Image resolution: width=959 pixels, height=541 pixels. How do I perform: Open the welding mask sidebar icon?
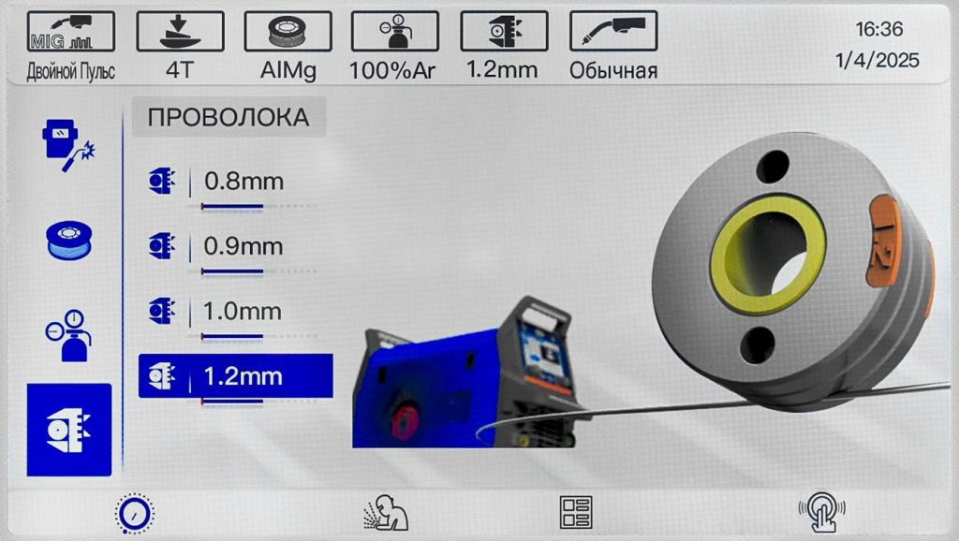pos(69,145)
